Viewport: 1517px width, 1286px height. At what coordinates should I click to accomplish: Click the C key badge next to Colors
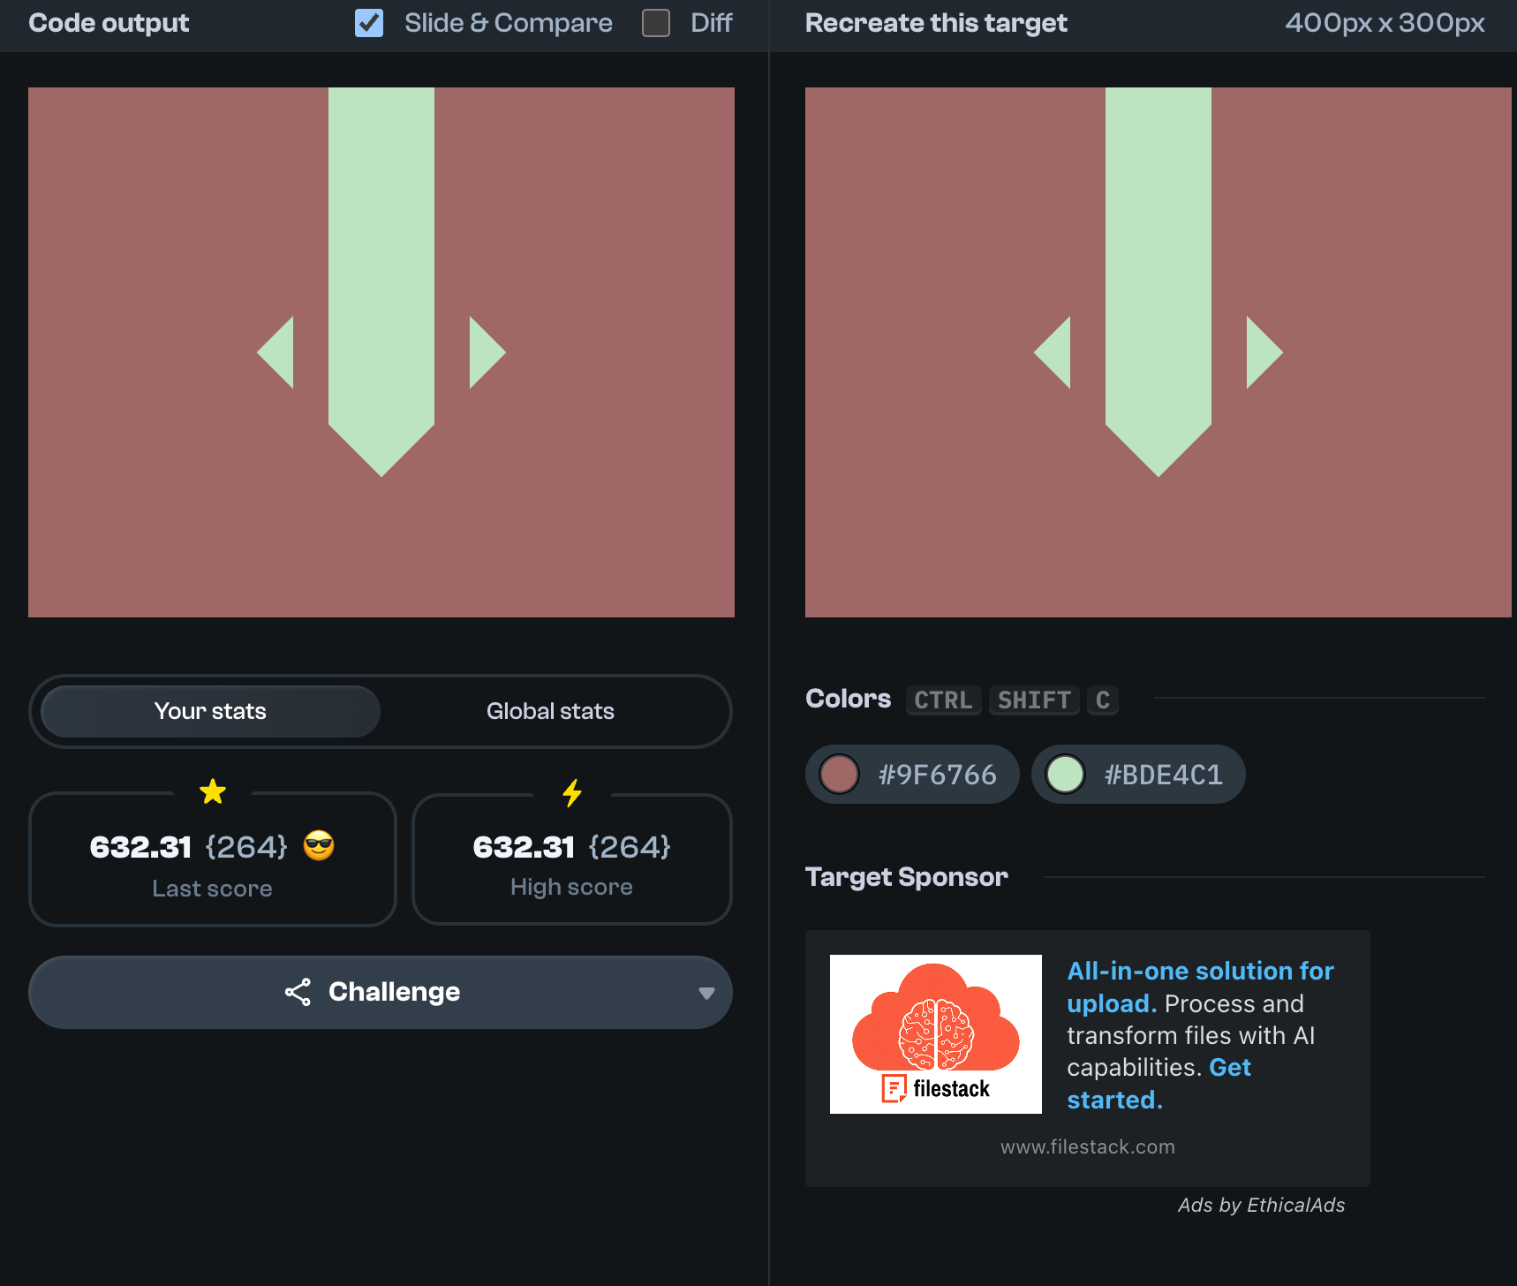coord(1102,700)
